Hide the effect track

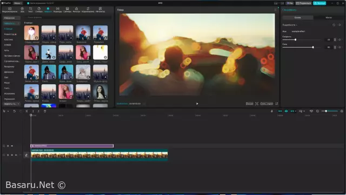[x=12, y=146]
